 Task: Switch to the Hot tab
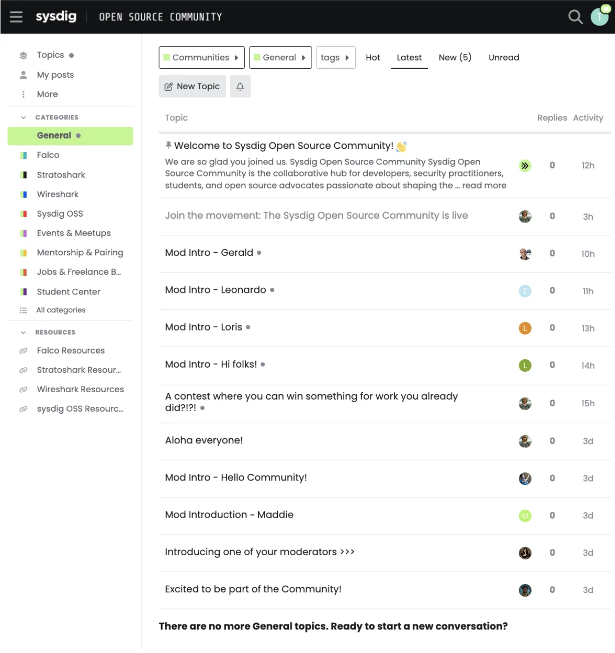[373, 58]
